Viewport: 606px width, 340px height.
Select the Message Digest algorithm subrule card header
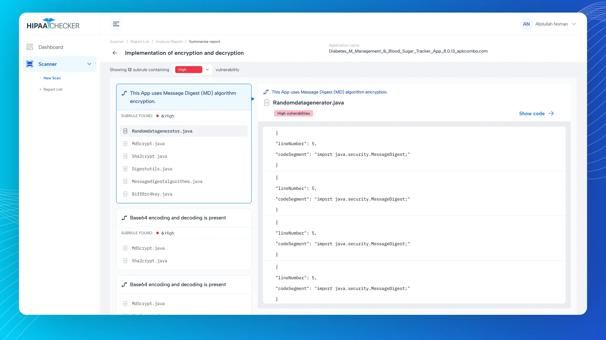(184, 97)
